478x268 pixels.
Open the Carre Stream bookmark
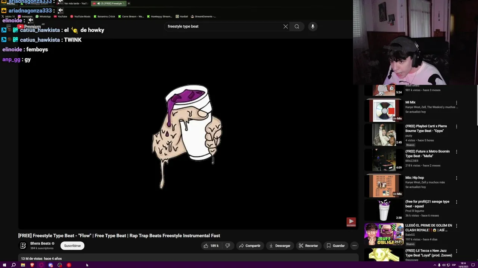point(131,16)
